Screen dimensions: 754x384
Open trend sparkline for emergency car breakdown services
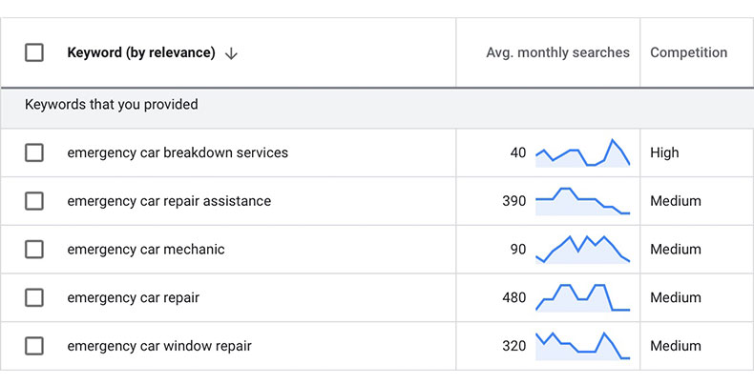tap(583, 153)
